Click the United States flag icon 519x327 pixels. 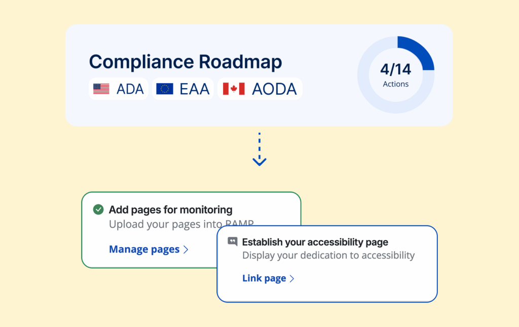(x=101, y=89)
